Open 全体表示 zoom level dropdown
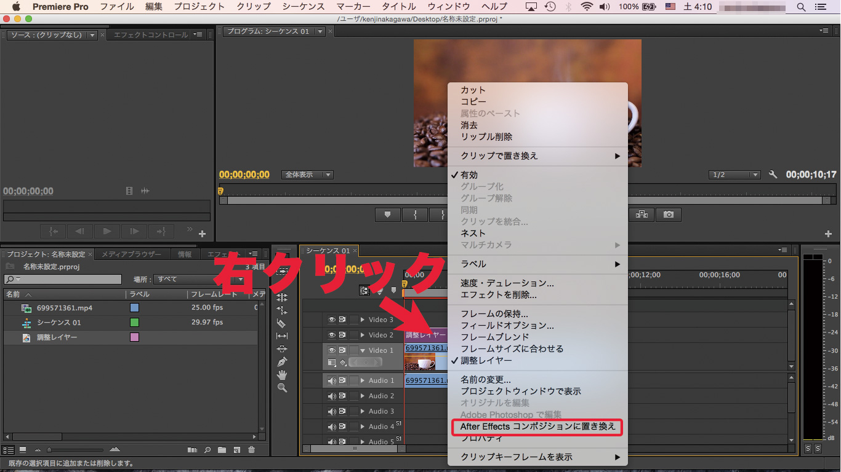 point(307,175)
